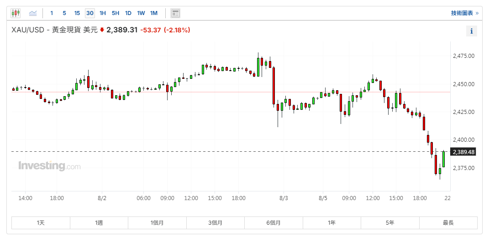The image size is (484, 237).
Task: Switch to candlestick chart type
Action: pos(16,13)
